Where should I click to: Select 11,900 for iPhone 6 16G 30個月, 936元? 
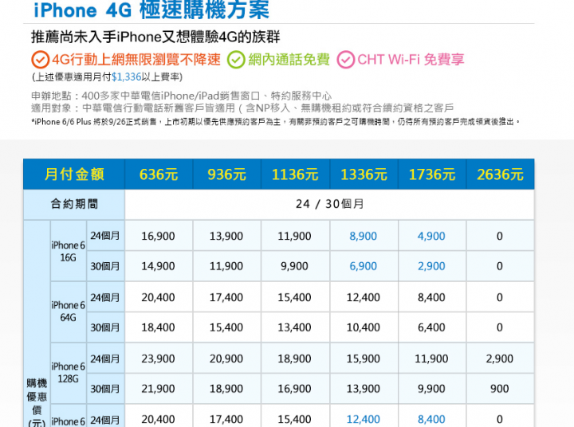pyautogui.click(x=226, y=266)
